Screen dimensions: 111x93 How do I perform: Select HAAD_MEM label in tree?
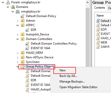34,53
